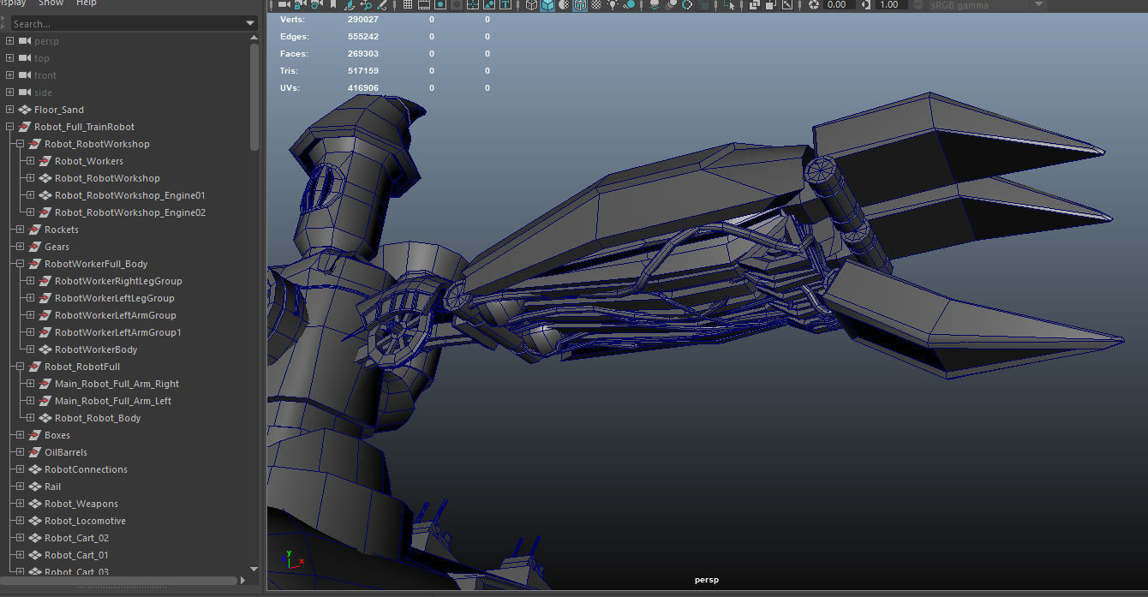This screenshot has height=597, width=1148.
Task: Click the Exposure value field showing 0.00
Action: [x=840, y=4]
